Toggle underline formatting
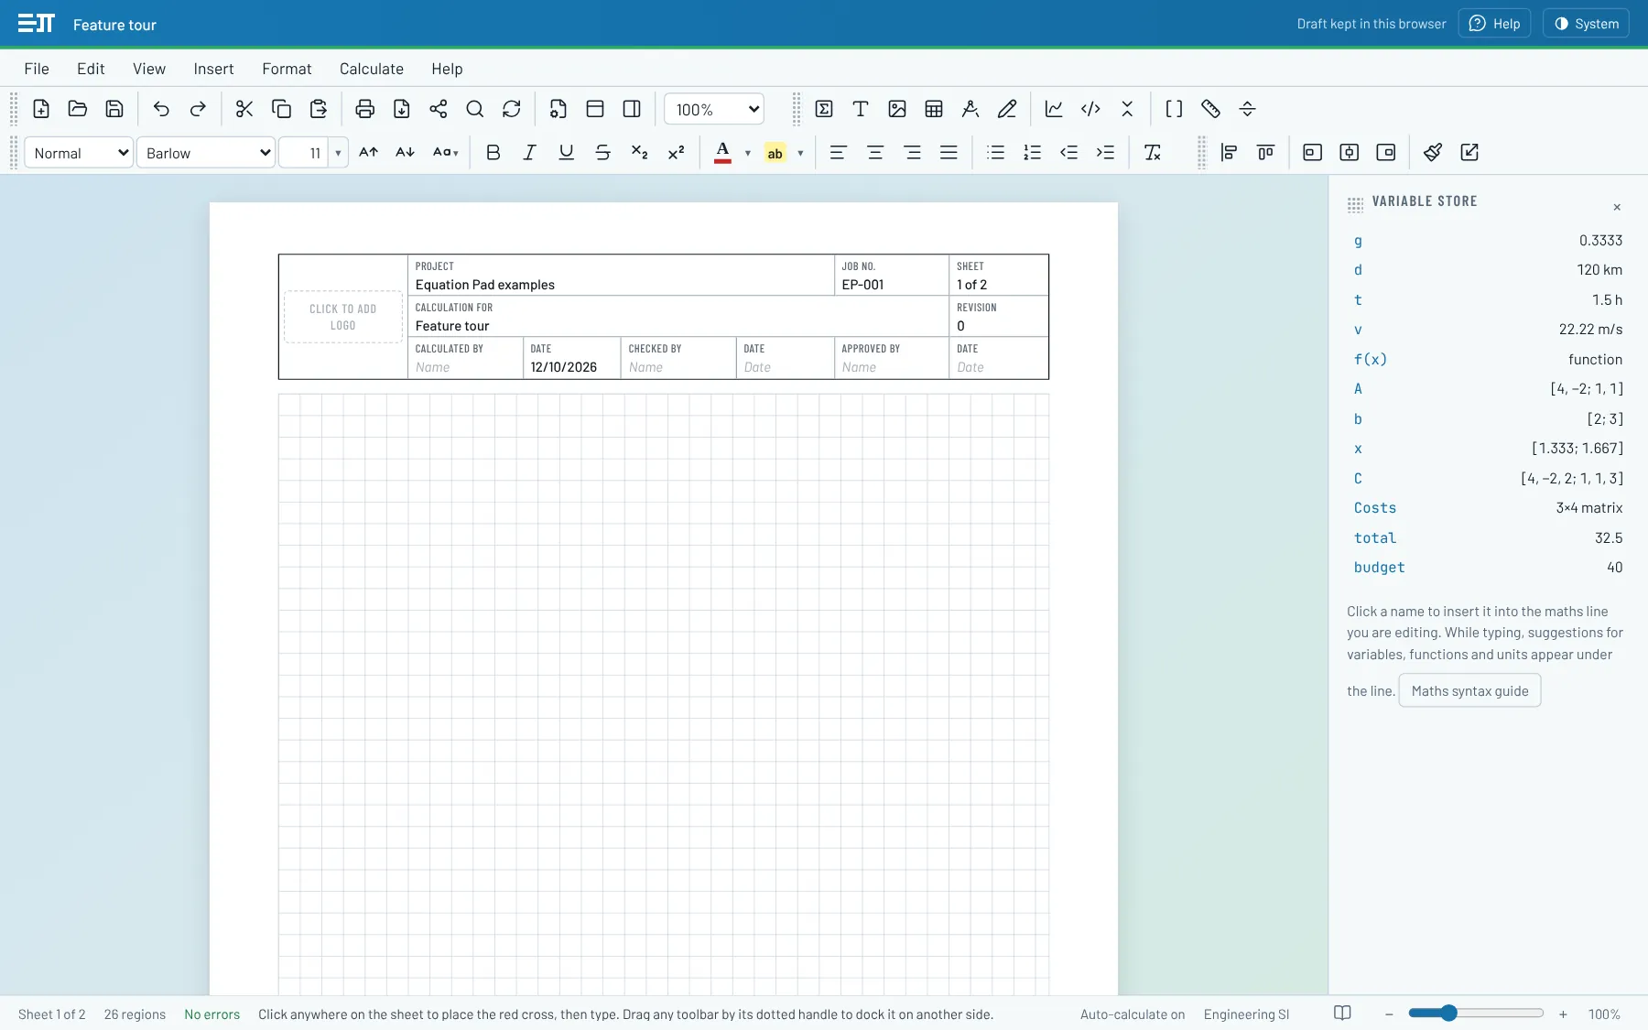 click(567, 152)
